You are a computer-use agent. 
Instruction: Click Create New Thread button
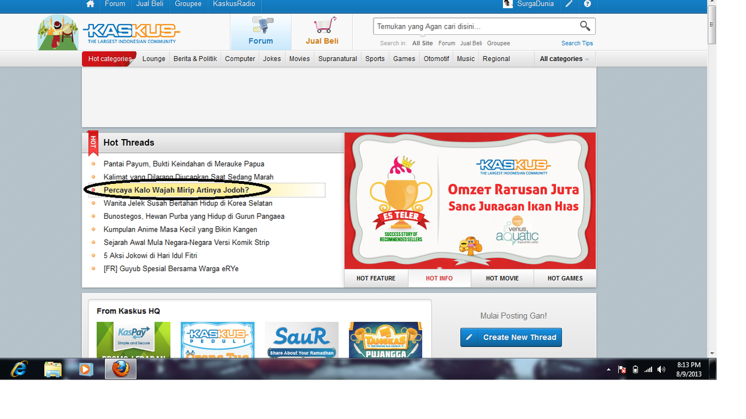point(511,337)
